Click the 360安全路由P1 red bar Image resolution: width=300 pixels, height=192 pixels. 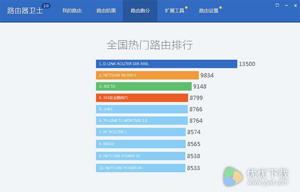(142, 98)
